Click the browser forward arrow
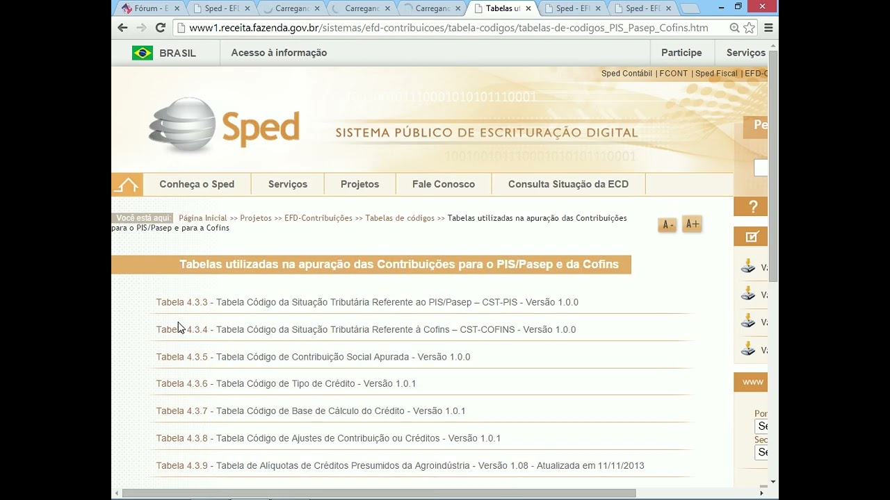 (141, 28)
